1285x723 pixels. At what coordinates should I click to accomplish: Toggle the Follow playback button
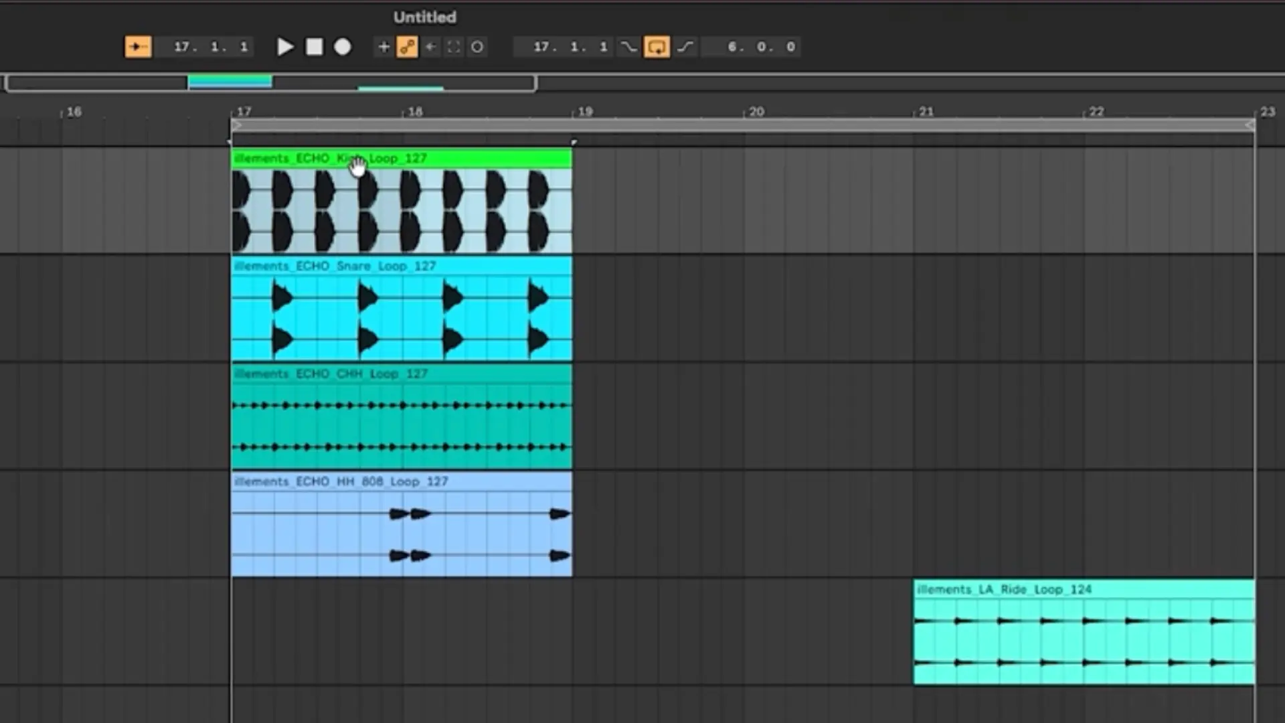pyautogui.click(x=138, y=47)
